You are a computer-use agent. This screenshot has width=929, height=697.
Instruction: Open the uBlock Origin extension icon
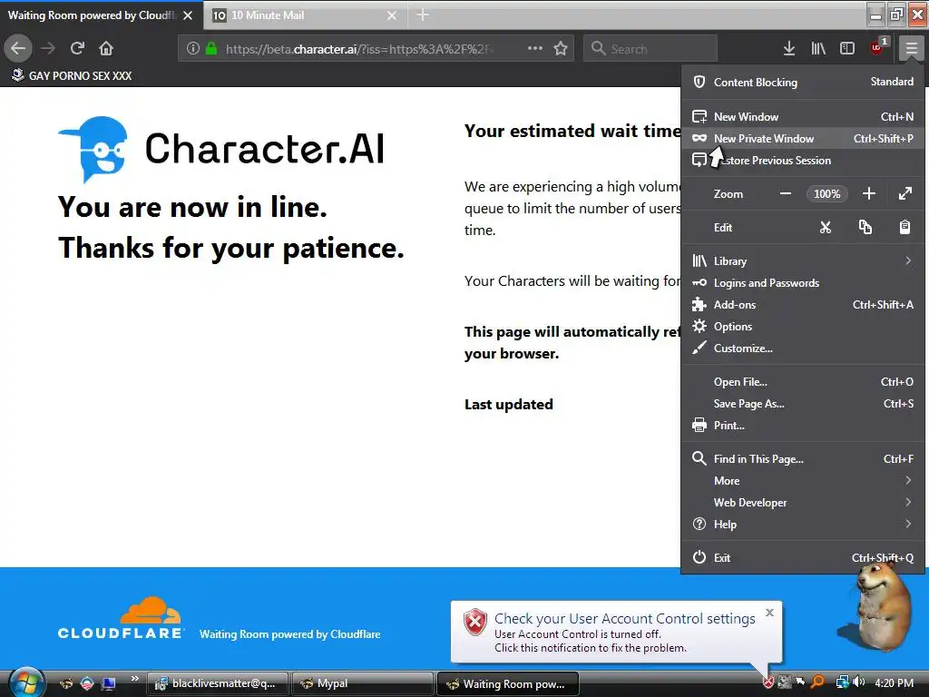coord(878,47)
